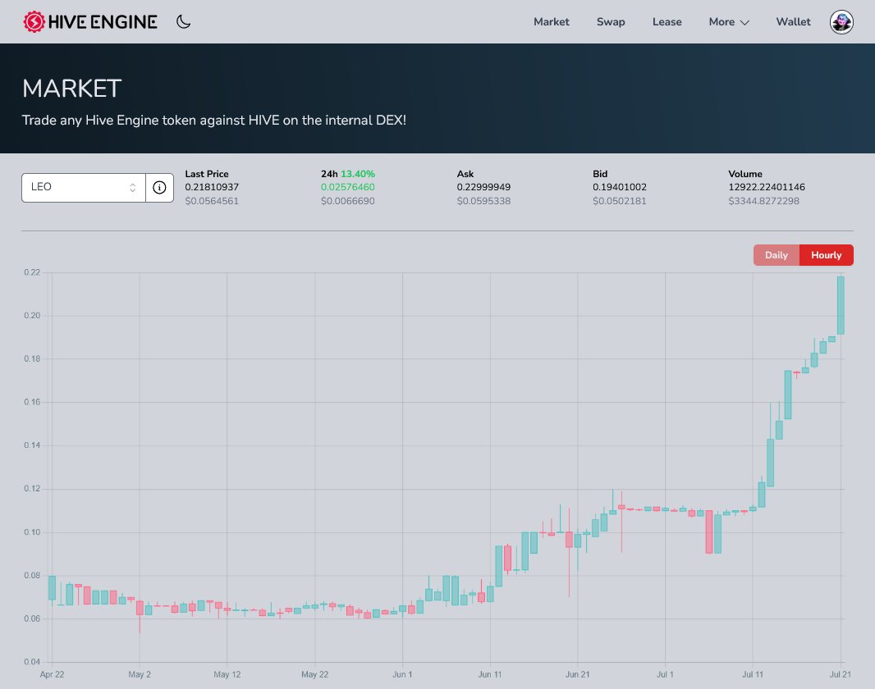875x689 pixels.
Task: Click the Hive Engine logo
Action: tap(89, 22)
